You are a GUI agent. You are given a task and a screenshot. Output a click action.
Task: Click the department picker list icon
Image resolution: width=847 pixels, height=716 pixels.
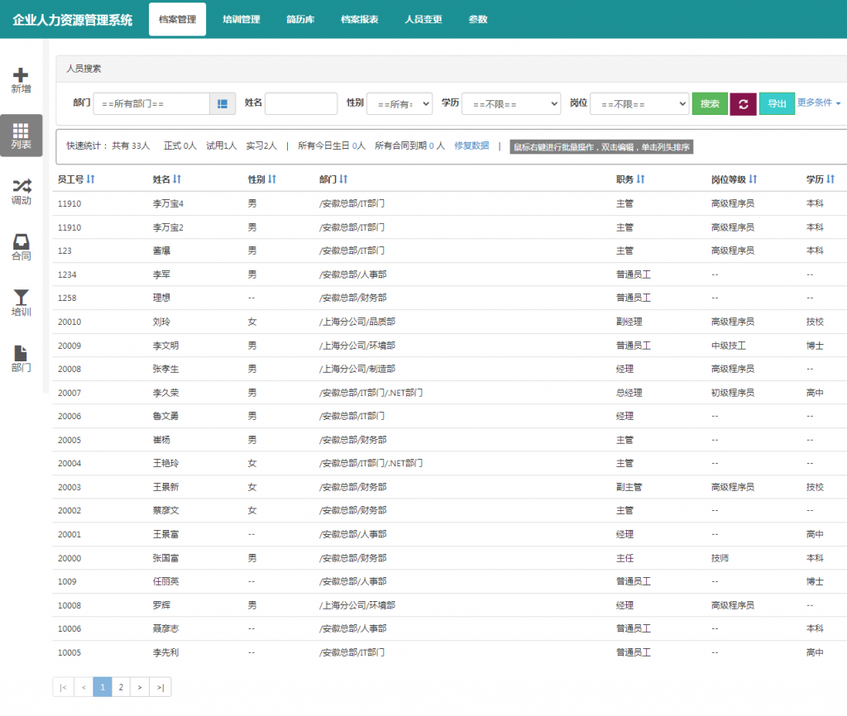pyautogui.click(x=222, y=103)
